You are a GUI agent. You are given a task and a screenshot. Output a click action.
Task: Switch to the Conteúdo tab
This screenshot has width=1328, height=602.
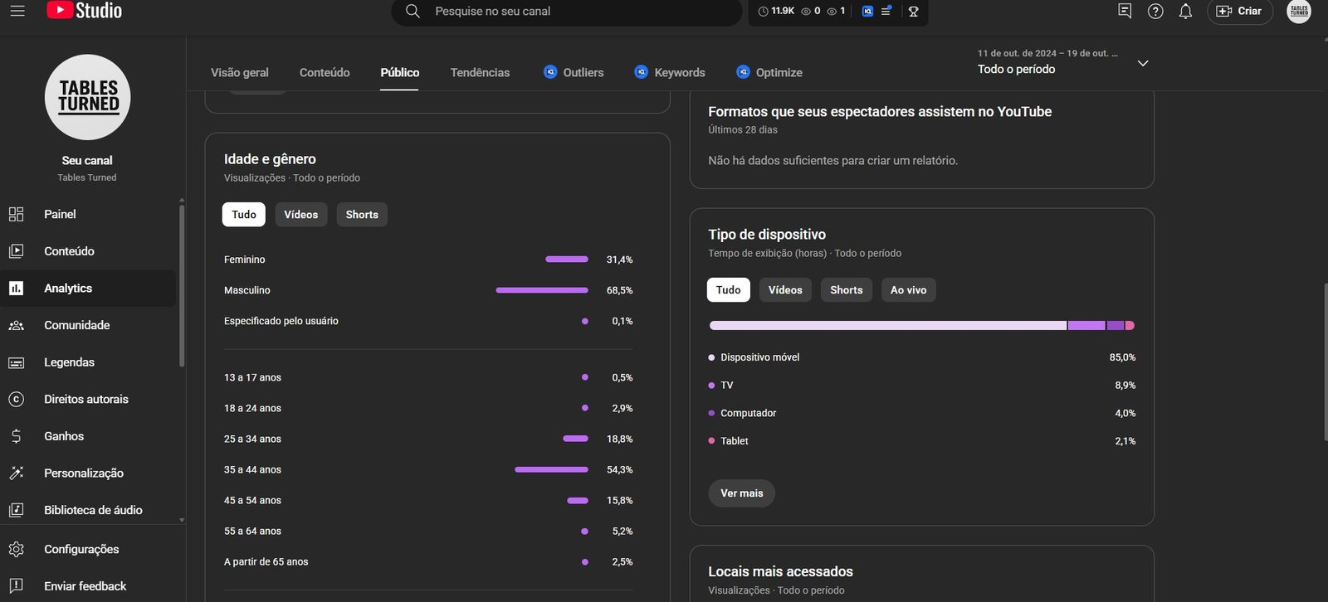[325, 72]
